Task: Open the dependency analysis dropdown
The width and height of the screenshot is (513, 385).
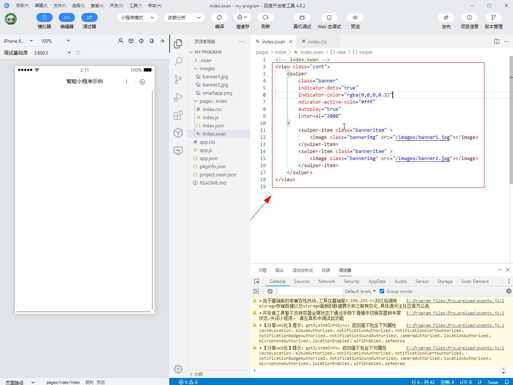Action: [x=184, y=17]
